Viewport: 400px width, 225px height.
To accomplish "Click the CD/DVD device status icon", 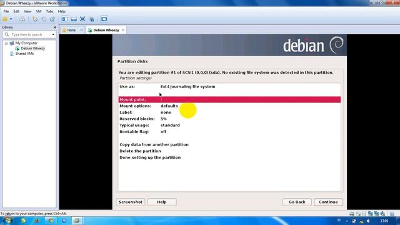I will pyautogui.click(x=358, y=214).
